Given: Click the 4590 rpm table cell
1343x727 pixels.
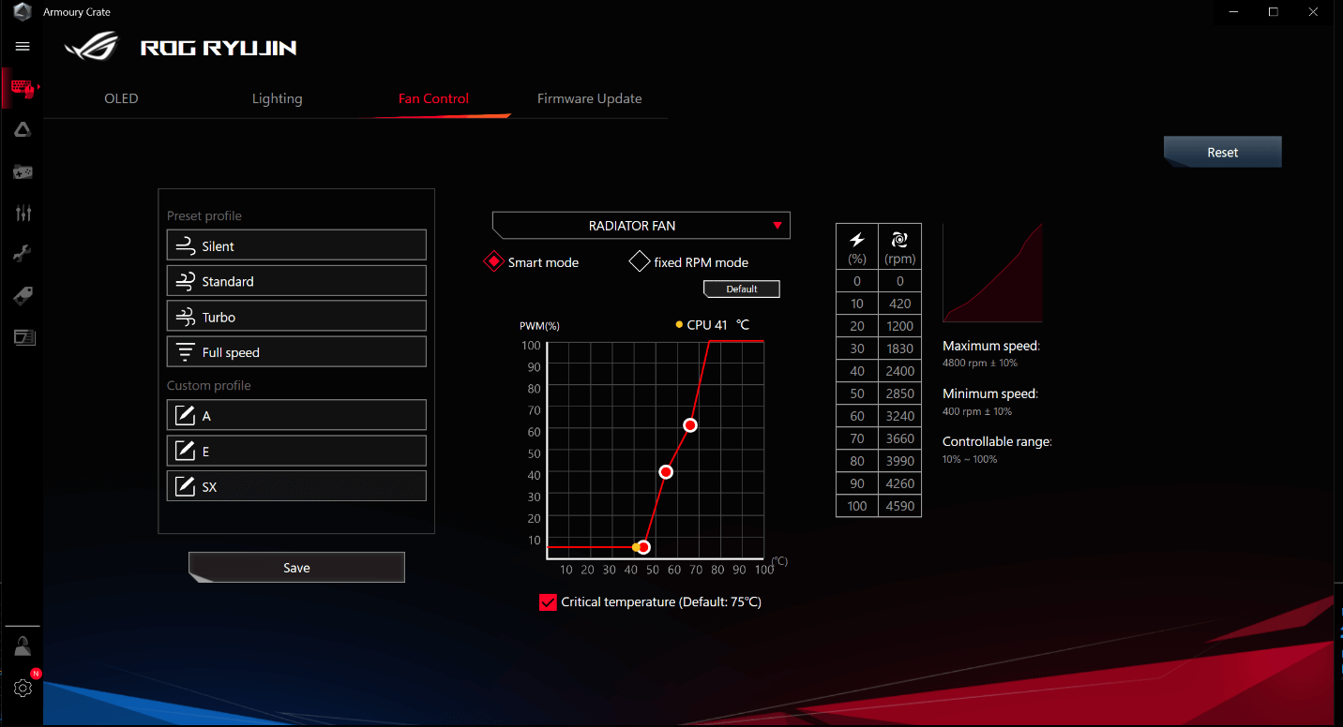Looking at the screenshot, I should [899, 506].
